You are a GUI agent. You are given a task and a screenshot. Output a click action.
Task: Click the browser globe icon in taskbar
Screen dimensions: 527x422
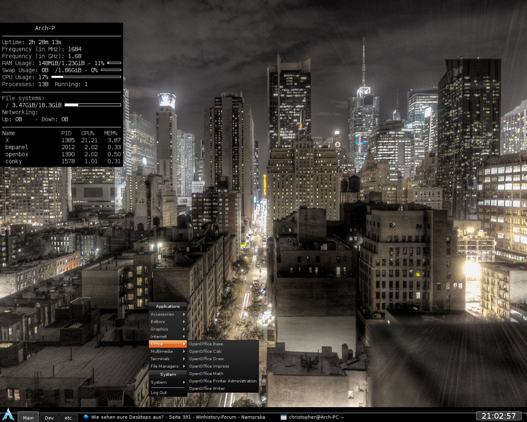86,417
